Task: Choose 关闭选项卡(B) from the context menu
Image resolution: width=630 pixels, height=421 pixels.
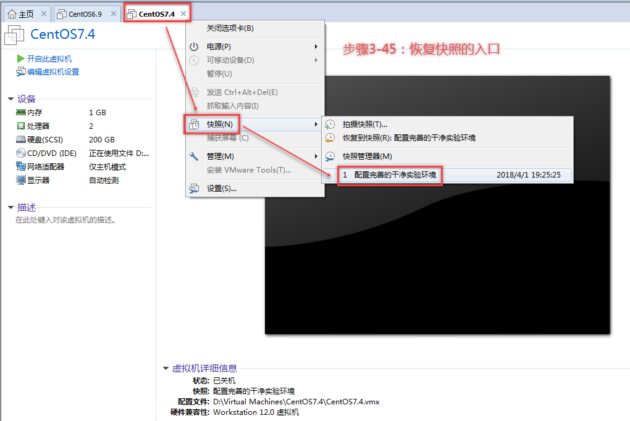Action: coord(255,28)
